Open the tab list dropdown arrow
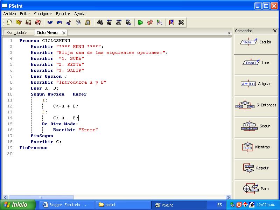The height and width of the screenshot is (210, 280). (x=229, y=33)
